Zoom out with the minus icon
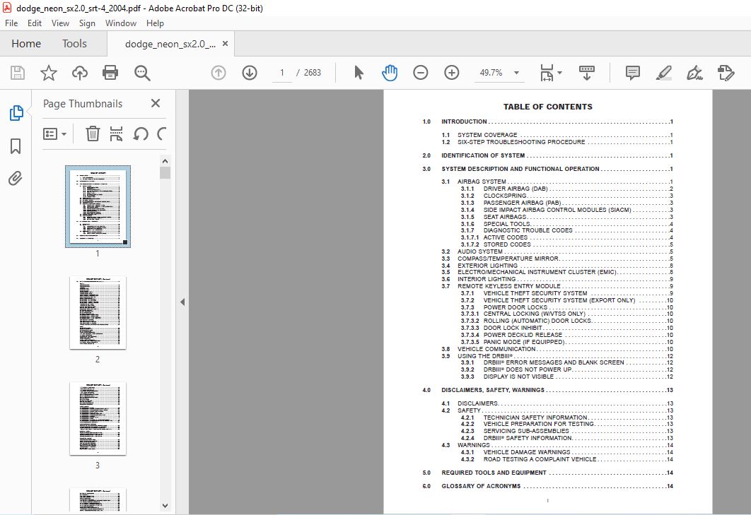Image resolution: width=751 pixels, height=515 pixels. (x=421, y=73)
